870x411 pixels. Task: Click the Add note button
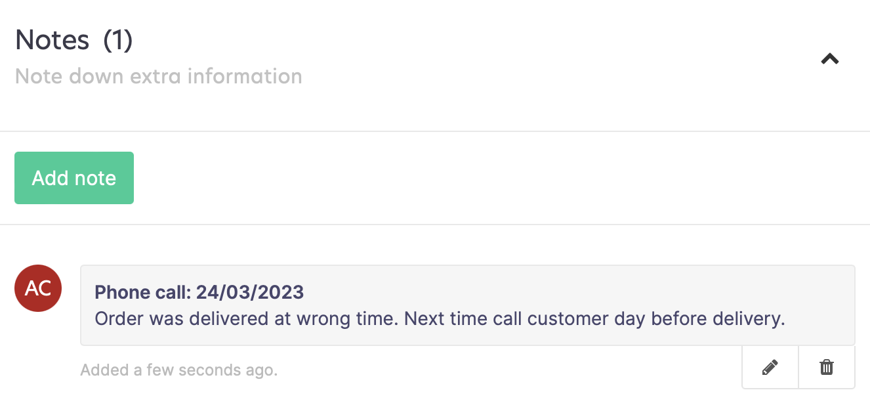74,178
